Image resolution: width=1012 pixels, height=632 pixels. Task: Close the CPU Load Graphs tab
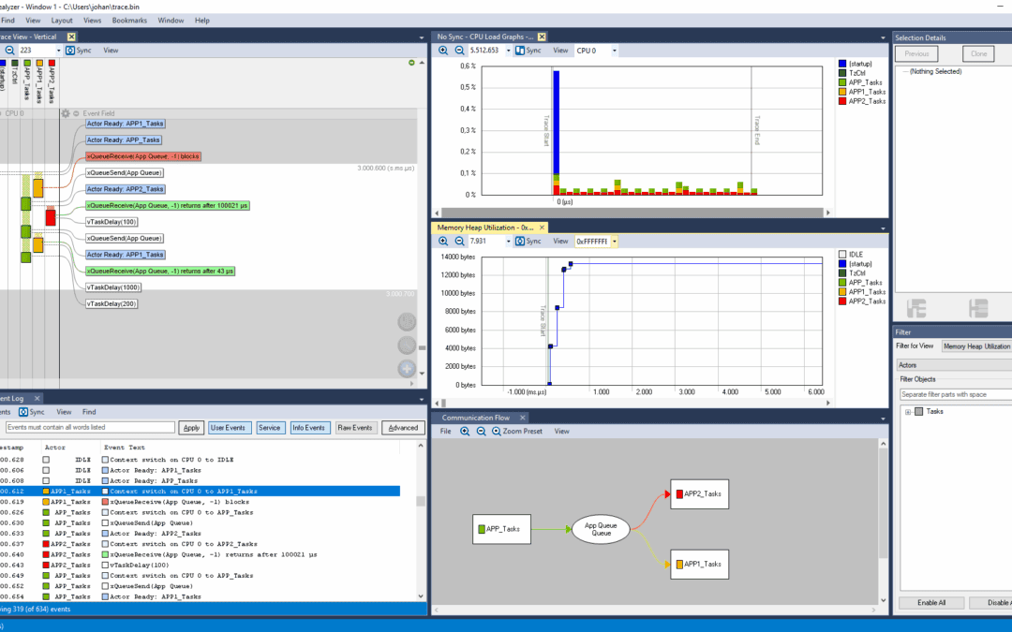[543, 37]
